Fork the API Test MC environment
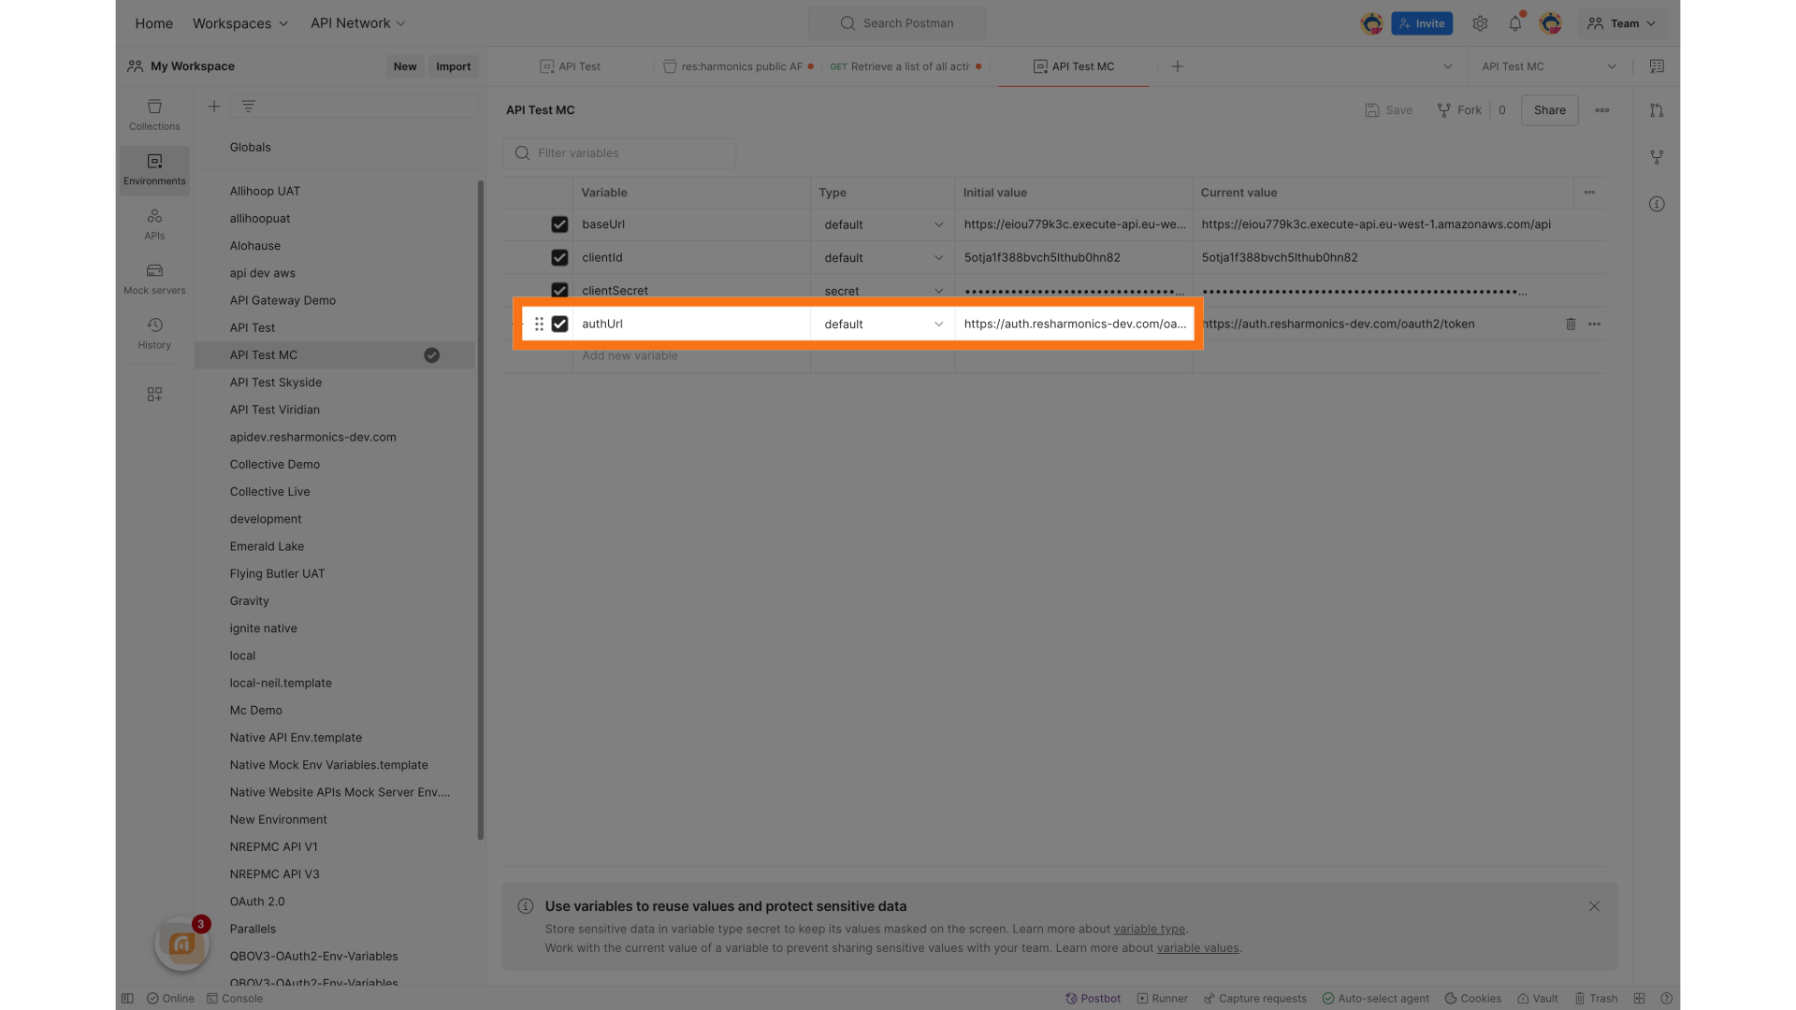The image size is (1796, 1010). (1459, 110)
